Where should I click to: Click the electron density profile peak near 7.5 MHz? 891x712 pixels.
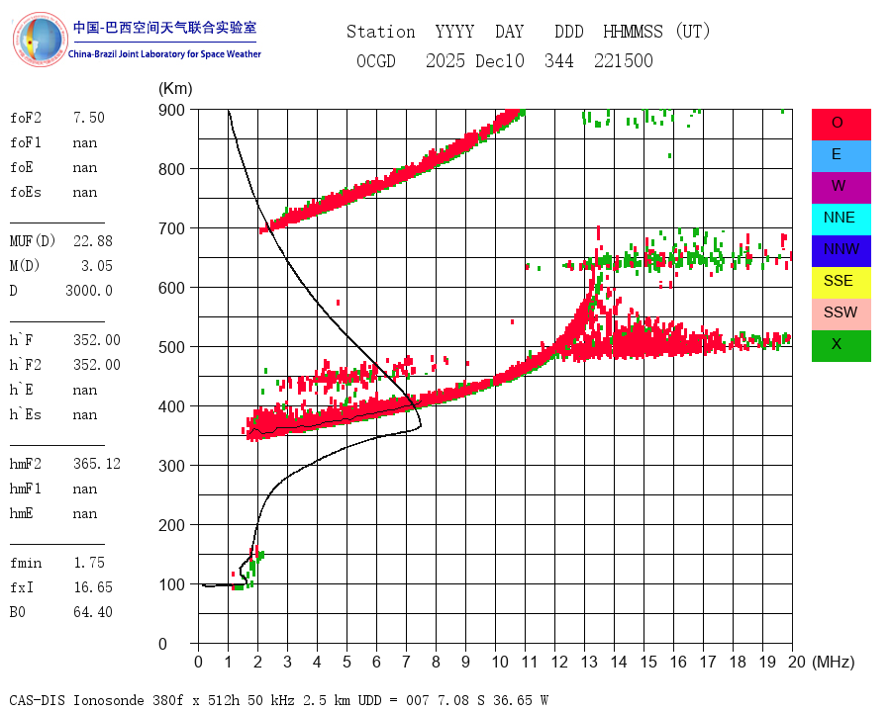[420, 424]
